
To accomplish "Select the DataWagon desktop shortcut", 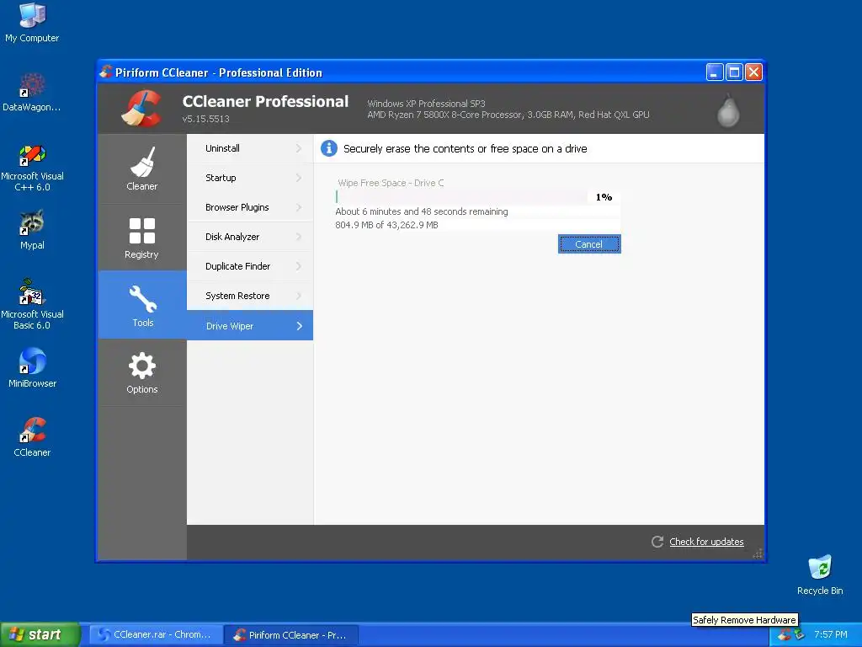I will coord(32,92).
